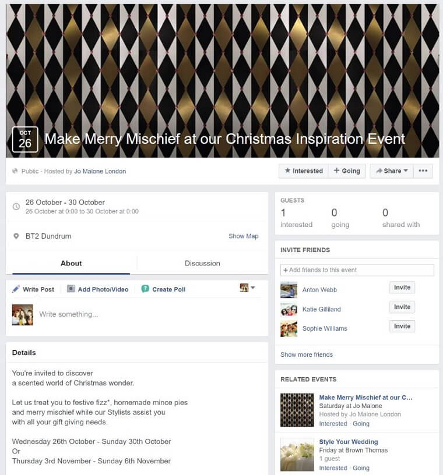Open the Share dropdown menu

[x=392, y=171]
